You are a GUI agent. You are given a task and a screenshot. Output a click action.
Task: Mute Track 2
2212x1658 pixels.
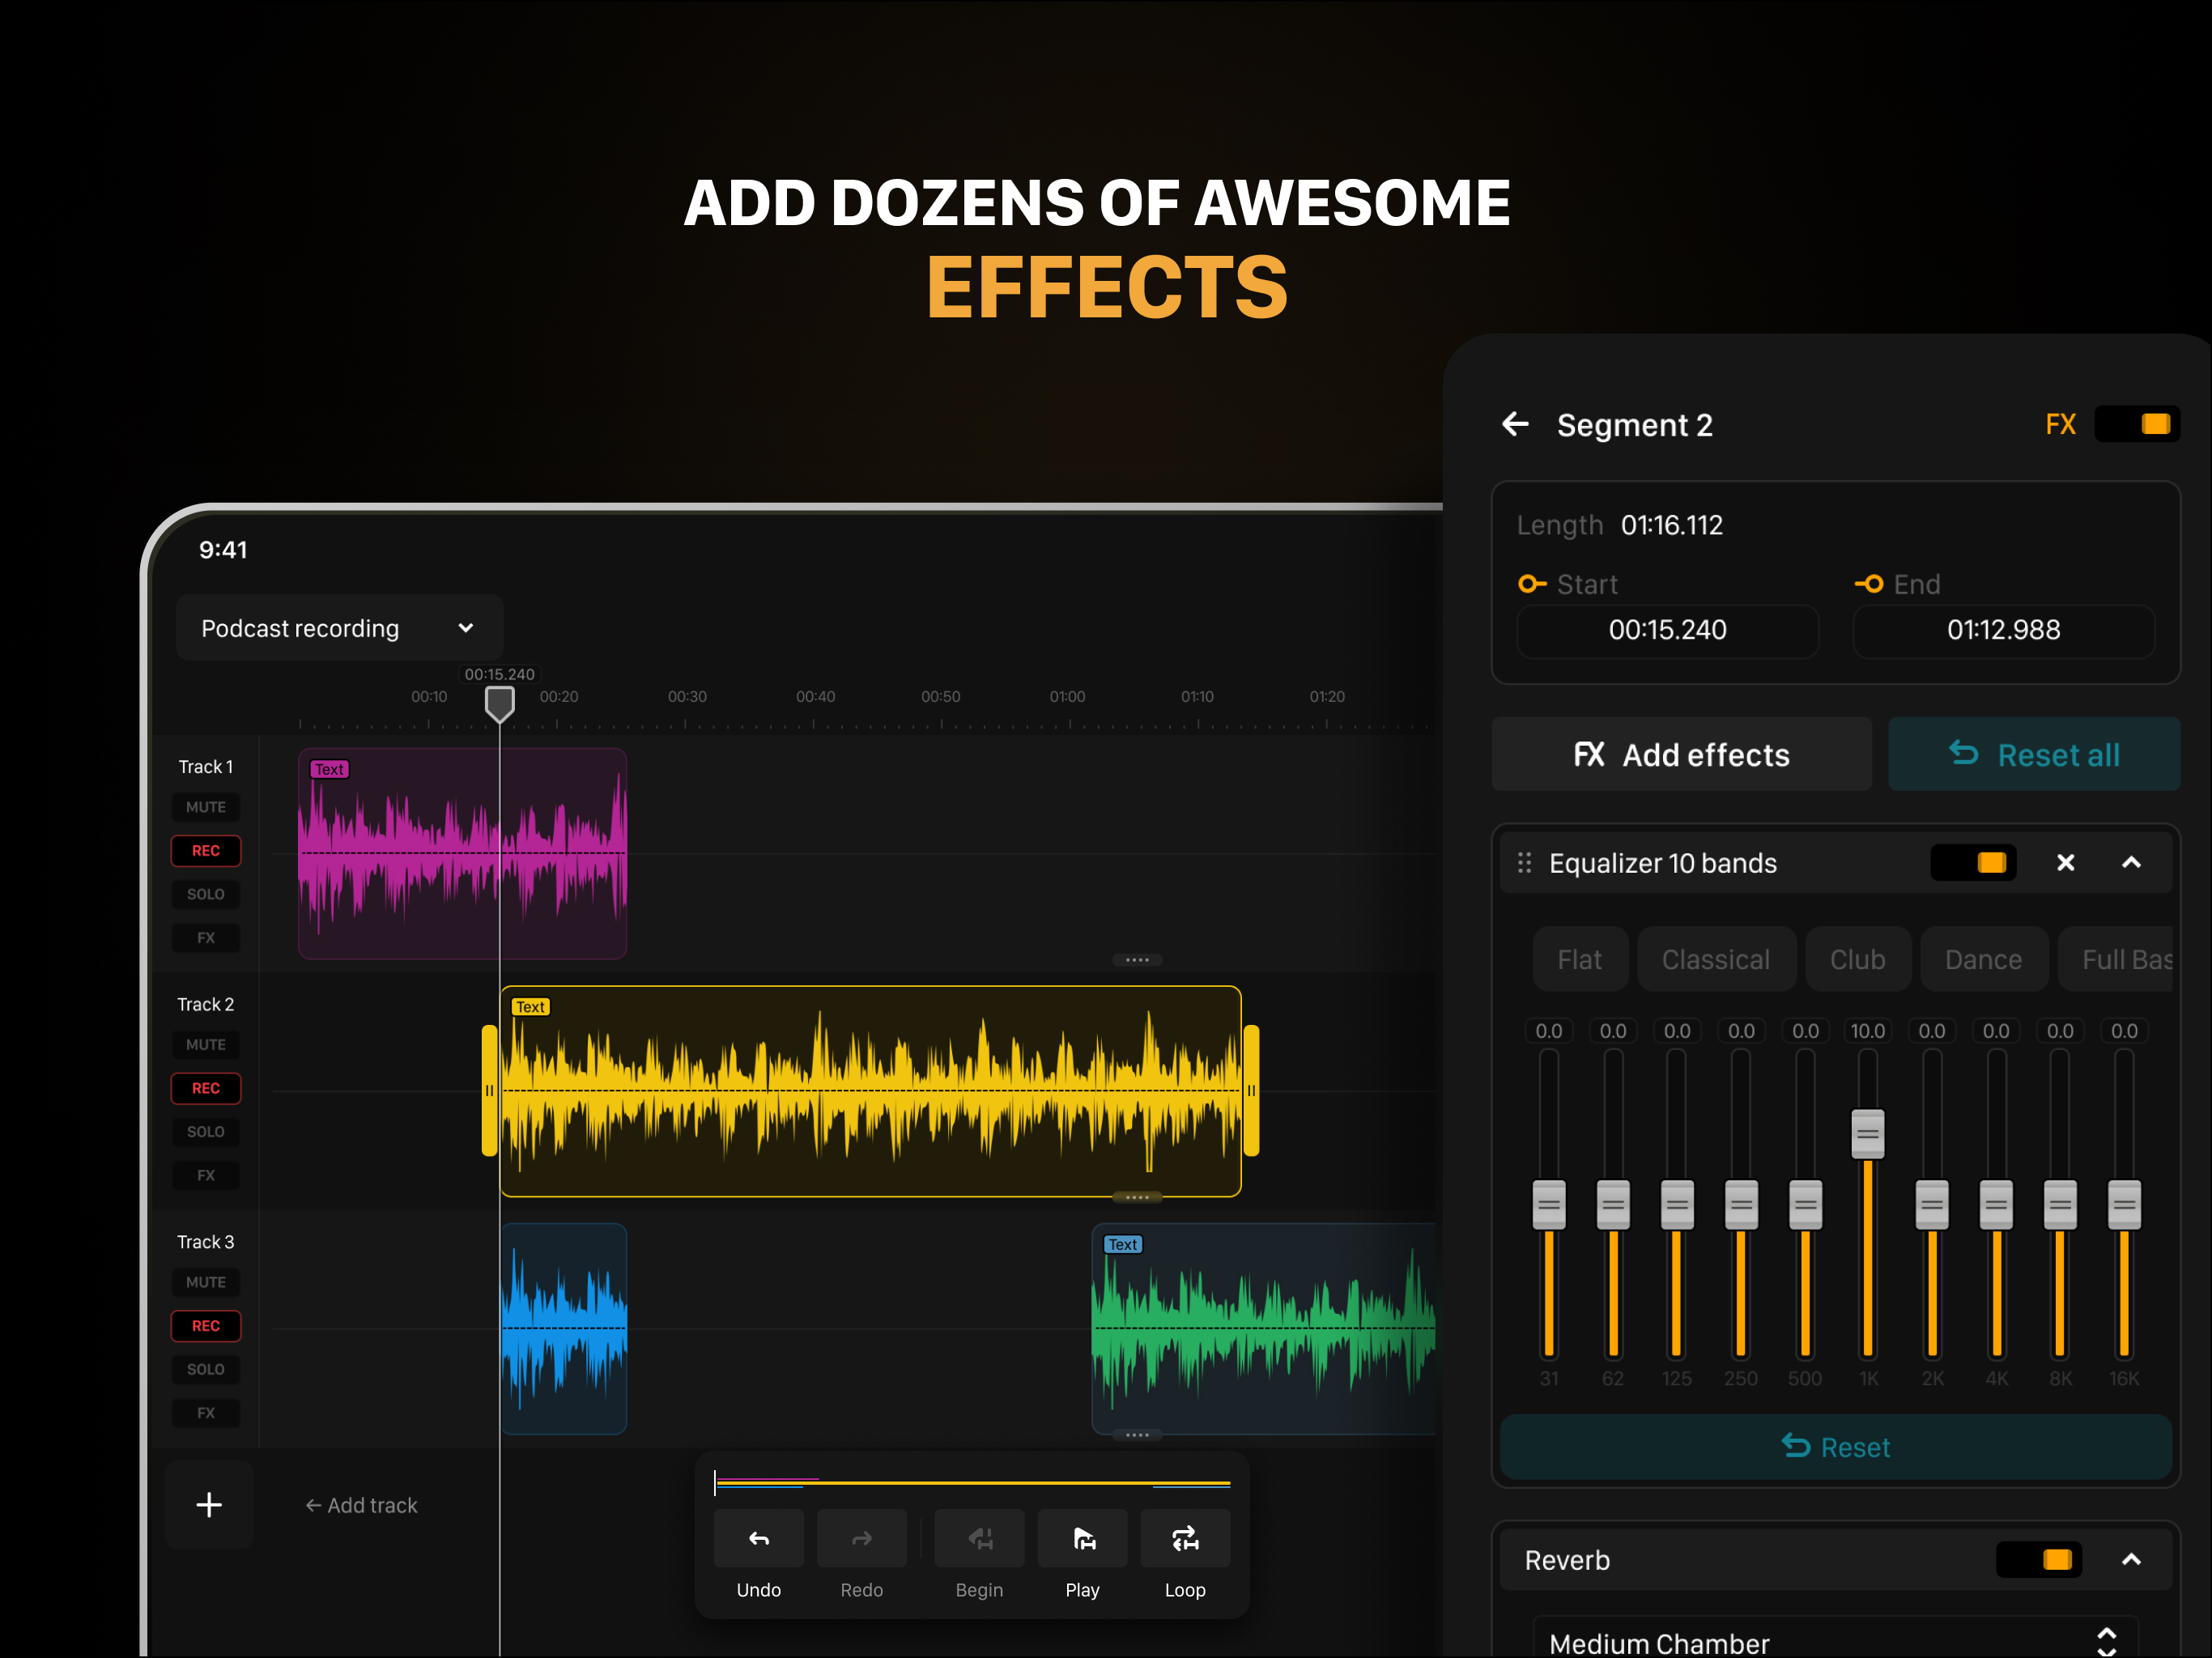click(206, 1044)
